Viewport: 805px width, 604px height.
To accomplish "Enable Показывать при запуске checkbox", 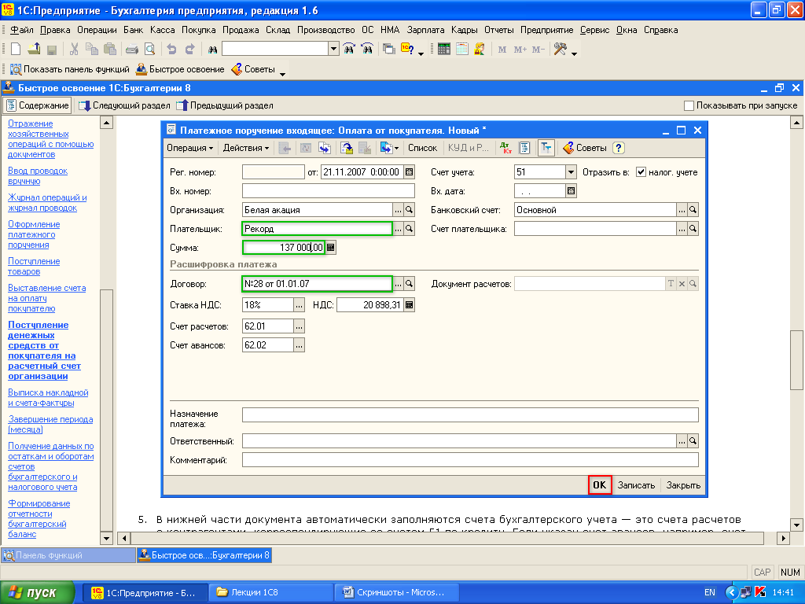I will (689, 105).
